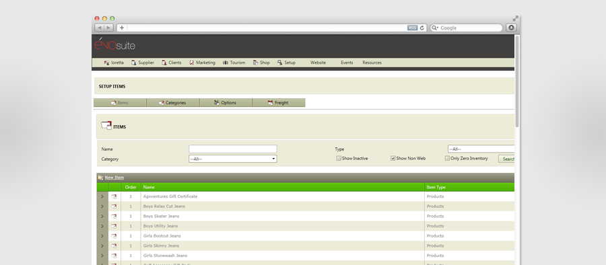Image resolution: width=606 pixels, height=265 pixels.
Task: Open the Supplier menu
Action: coord(143,63)
